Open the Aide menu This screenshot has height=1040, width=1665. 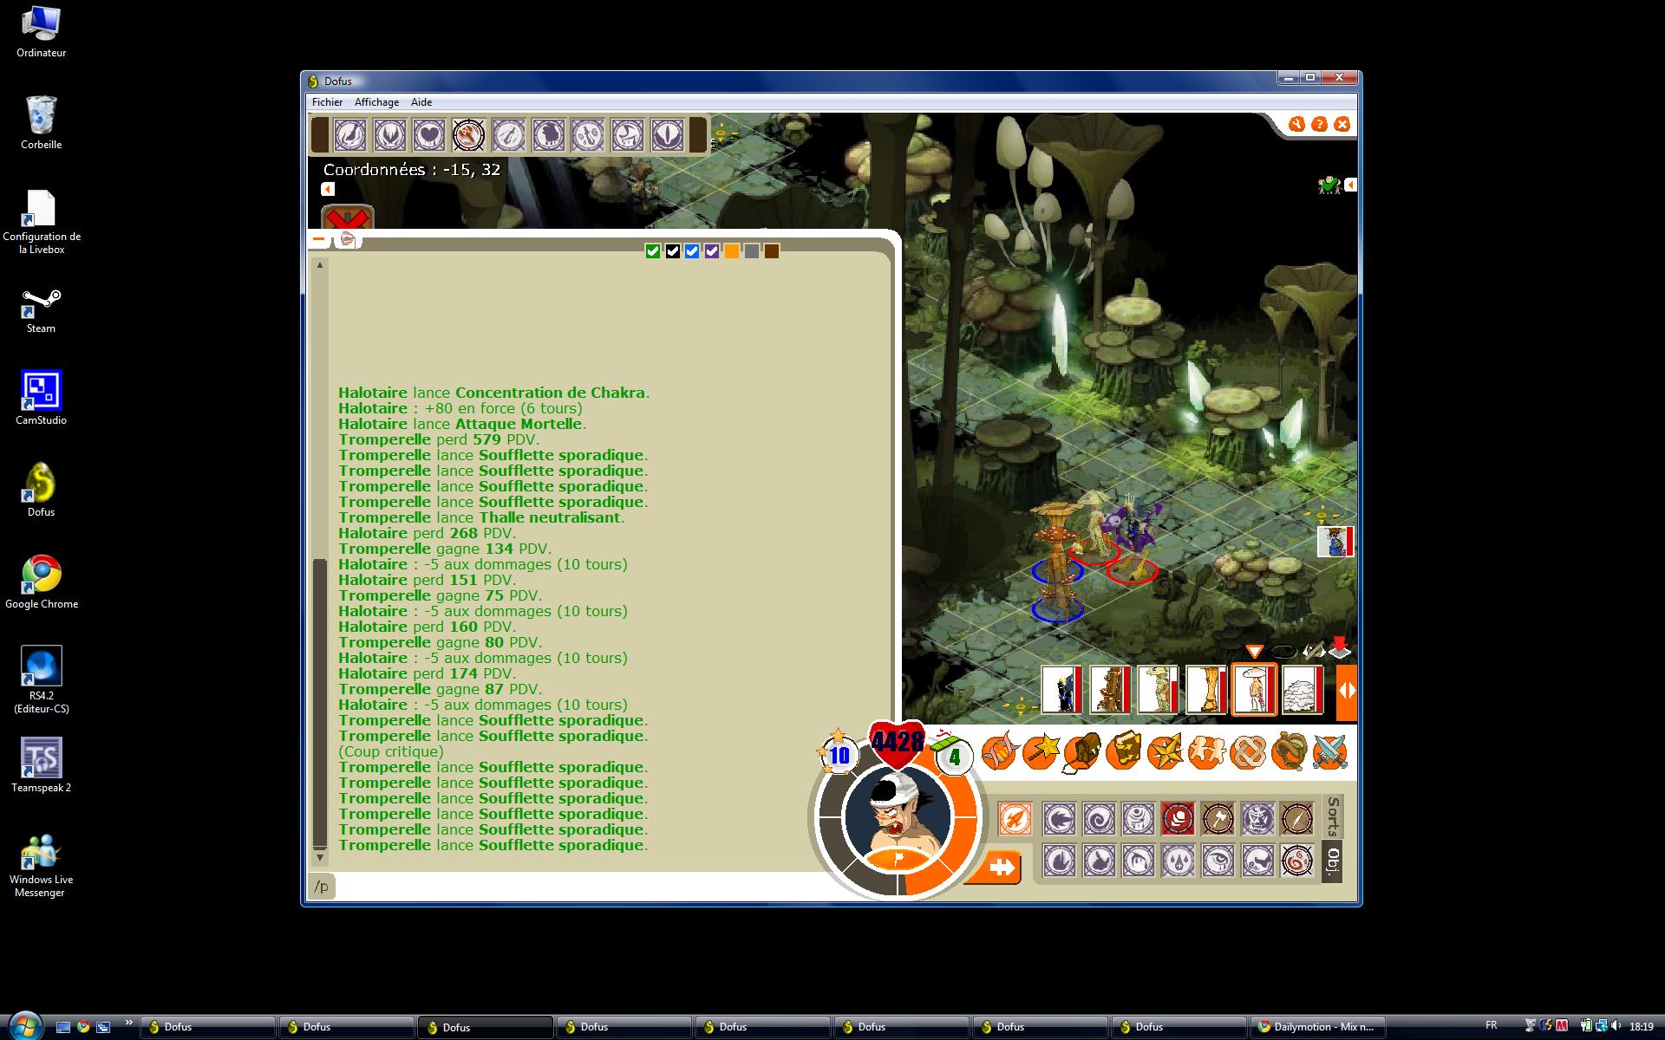tap(421, 102)
